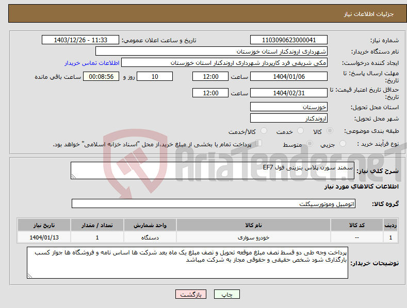Click the resize handle of buyer notes textarea
The height and width of the screenshot is (308, 407).
tap(30, 276)
